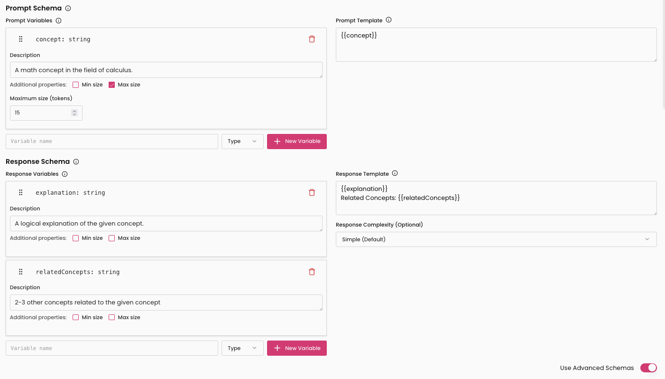Delete the explanation variable with trash icon
665x379 pixels.
312,192
